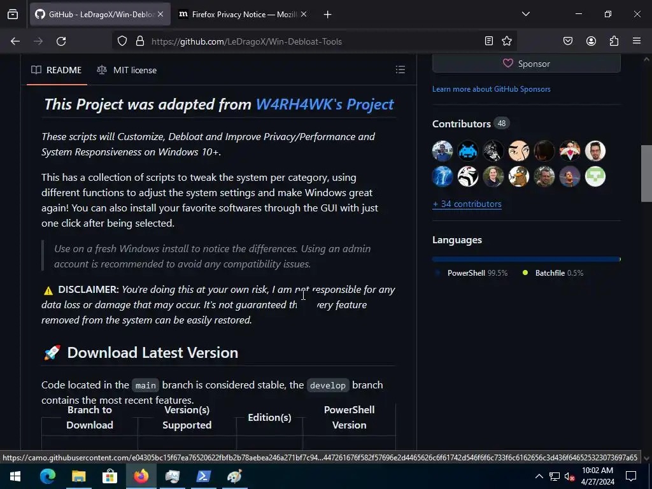Select the README tab
Screen dimensions: 652x489
coord(57,70)
